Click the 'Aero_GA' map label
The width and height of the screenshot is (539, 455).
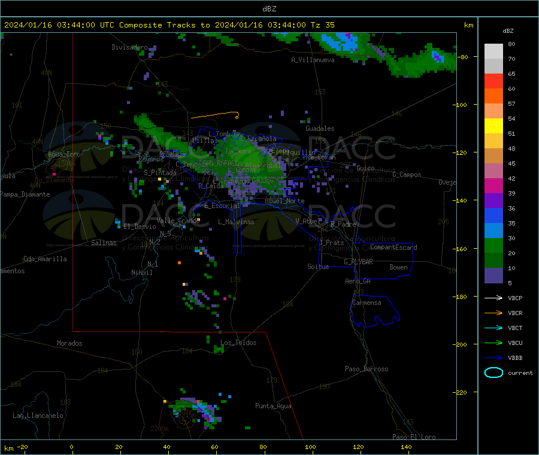click(x=358, y=281)
